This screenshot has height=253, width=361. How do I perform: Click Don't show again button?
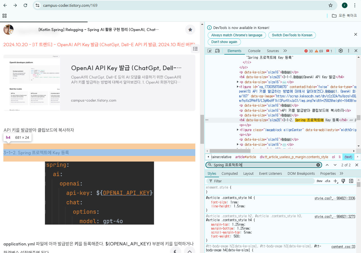pyautogui.click(x=224, y=42)
